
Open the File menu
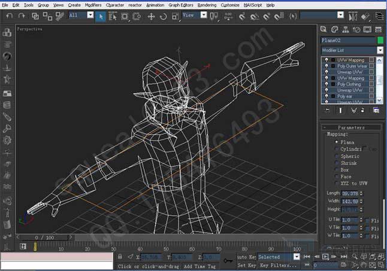click(5, 5)
